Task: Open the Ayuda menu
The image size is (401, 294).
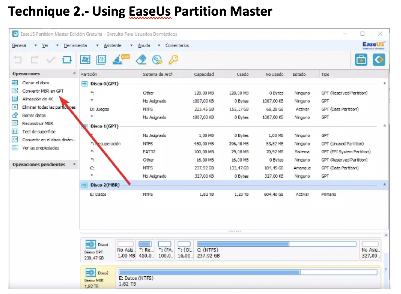Action: (144, 46)
